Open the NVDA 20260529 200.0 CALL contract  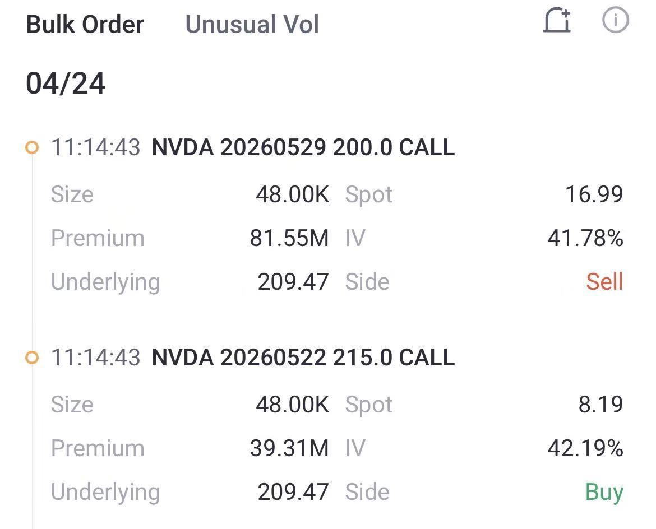(x=303, y=147)
